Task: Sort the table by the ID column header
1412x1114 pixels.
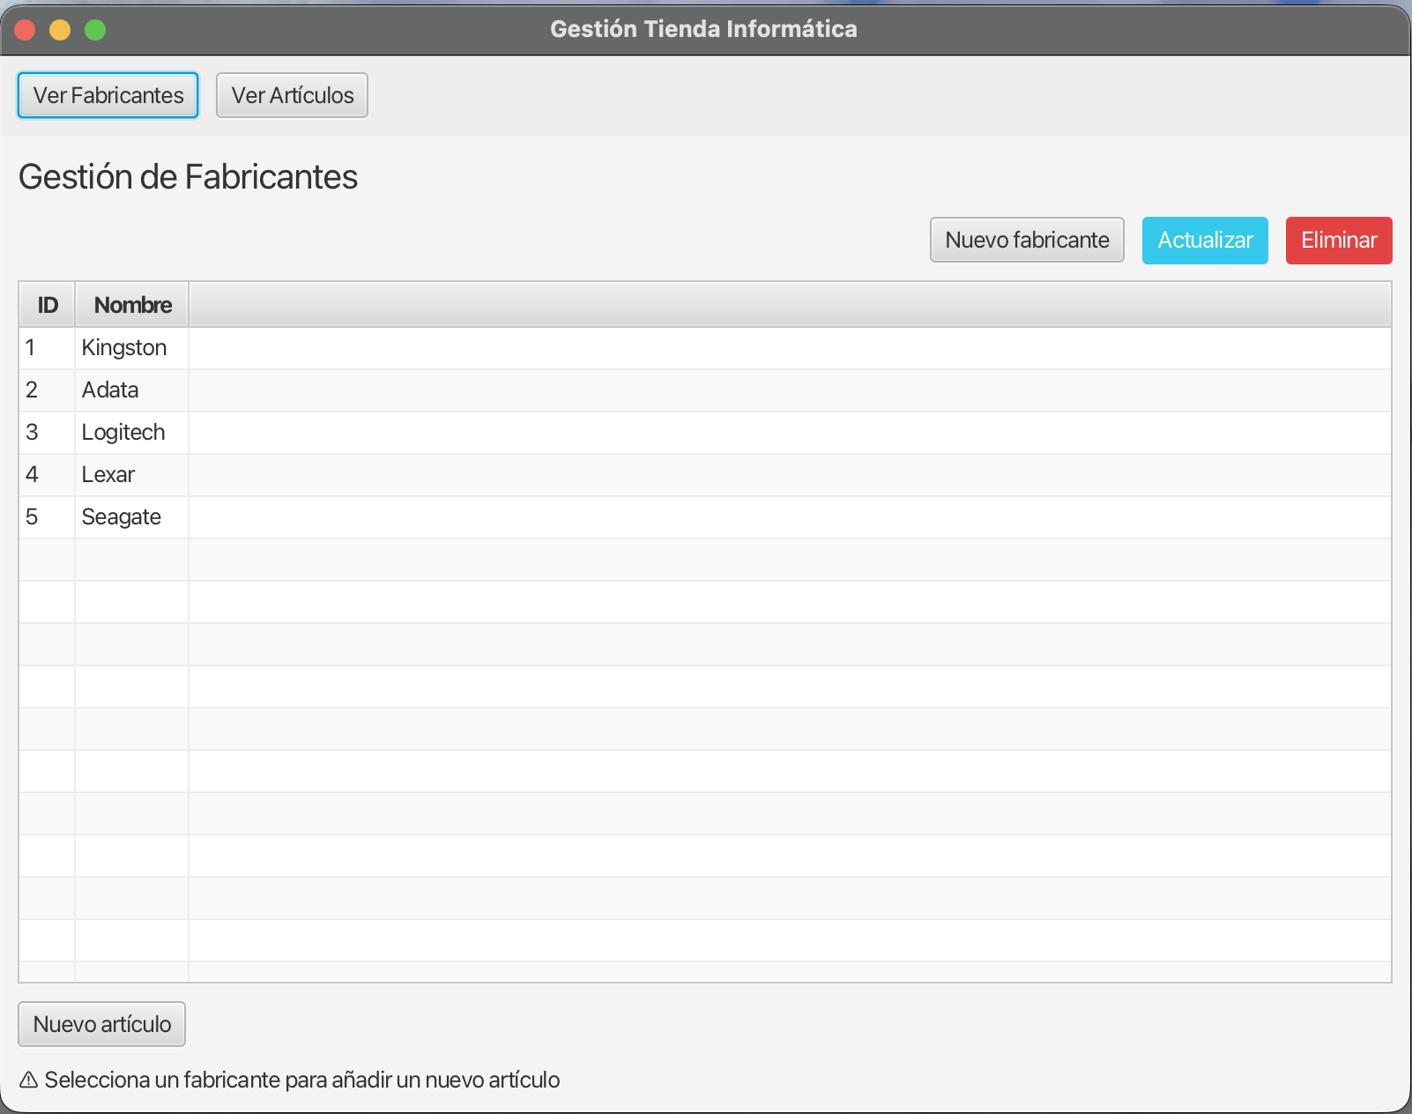Action: click(48, 305)
